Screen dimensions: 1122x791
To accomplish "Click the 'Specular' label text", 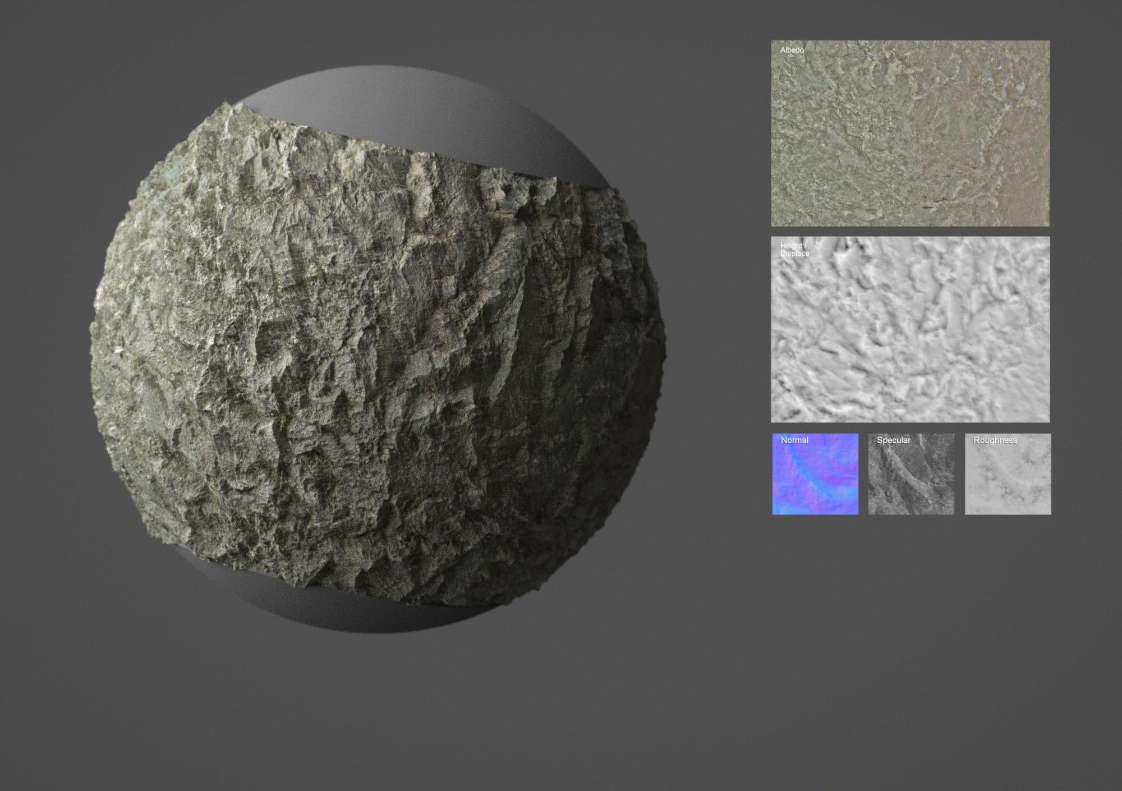I will 893,440.
